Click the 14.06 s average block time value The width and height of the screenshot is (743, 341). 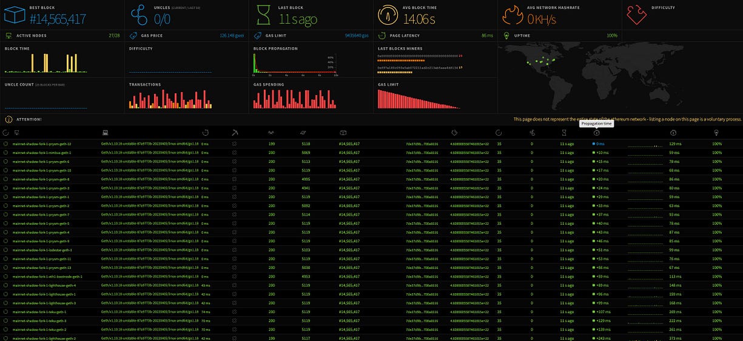point(419,19)
